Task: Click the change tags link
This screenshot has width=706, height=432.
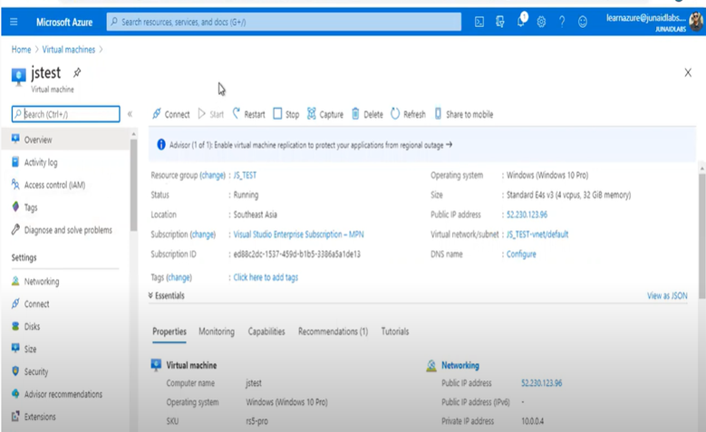Action: [x=179, y=277]
